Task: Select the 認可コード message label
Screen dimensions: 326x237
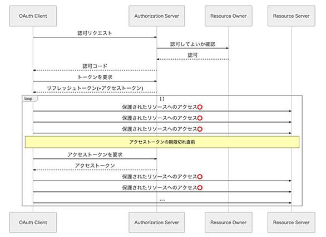Action: (x=95, y=66)
